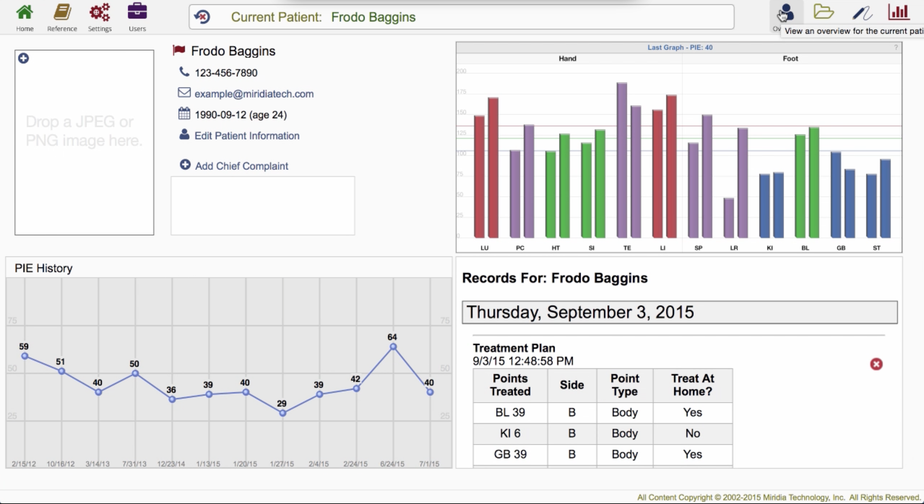Open the patient folder icon

pos(823,12)
